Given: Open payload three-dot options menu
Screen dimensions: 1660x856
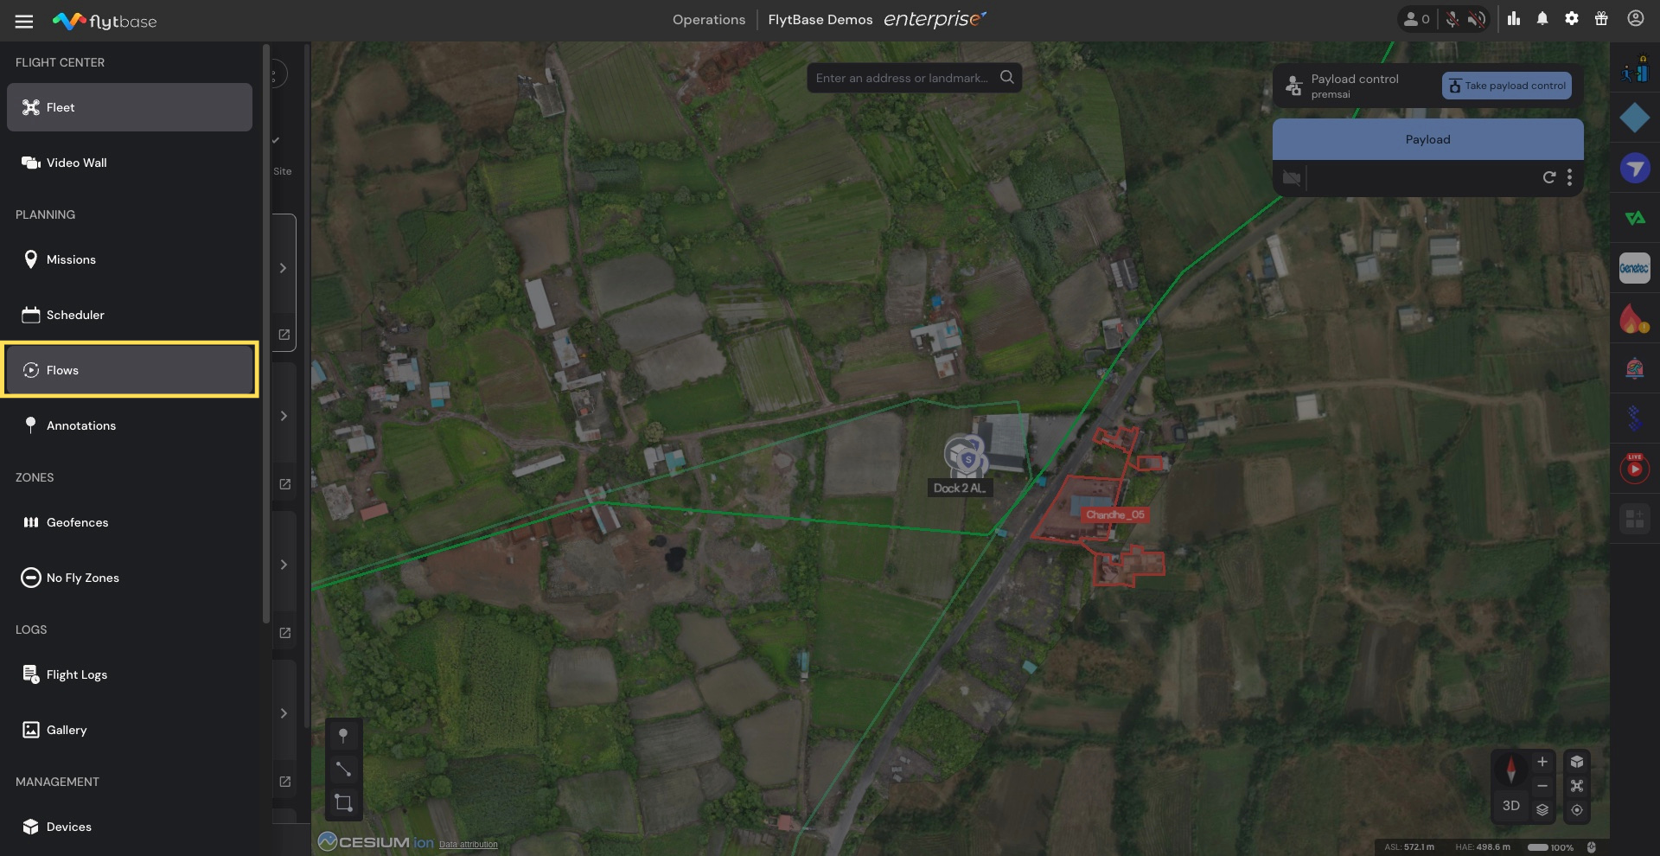Looking at the screenshot, I should click(x=1569, y=177).
